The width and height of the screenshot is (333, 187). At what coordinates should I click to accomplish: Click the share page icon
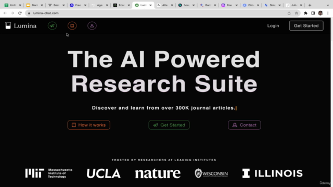[289, 13]
